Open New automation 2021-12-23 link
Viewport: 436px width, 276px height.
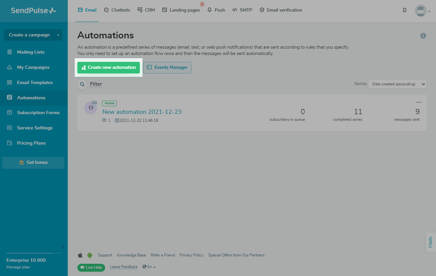pyautogui.click(x=142, y=112)
